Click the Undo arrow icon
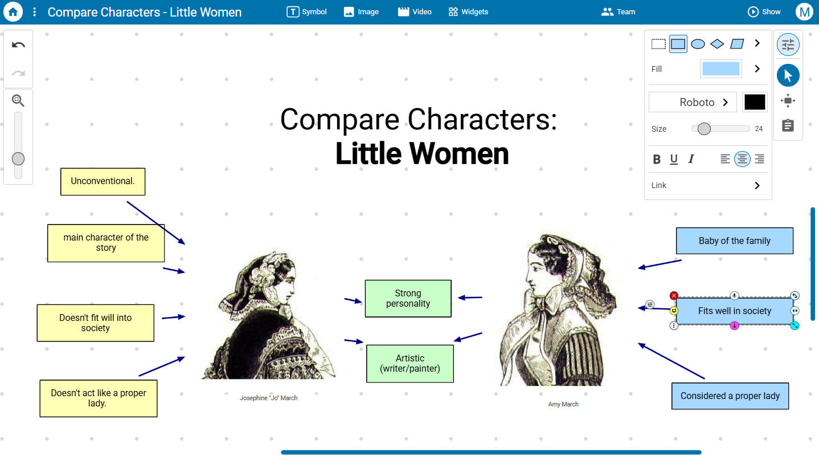 (18, 45)
